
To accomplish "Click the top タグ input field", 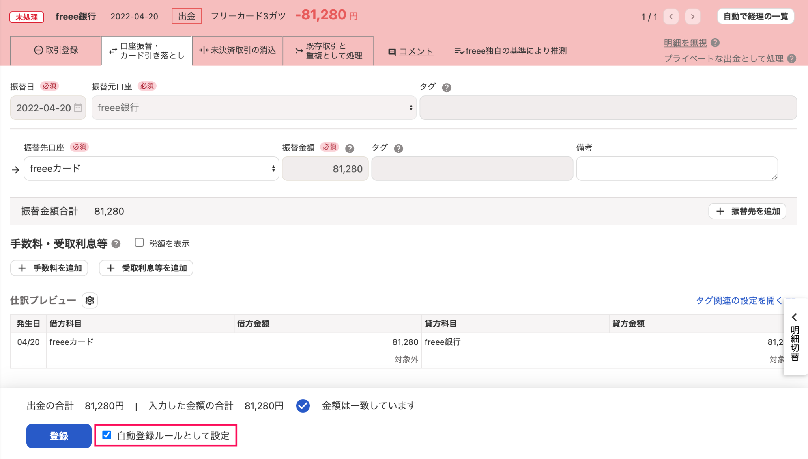I will tap(608, 108).
